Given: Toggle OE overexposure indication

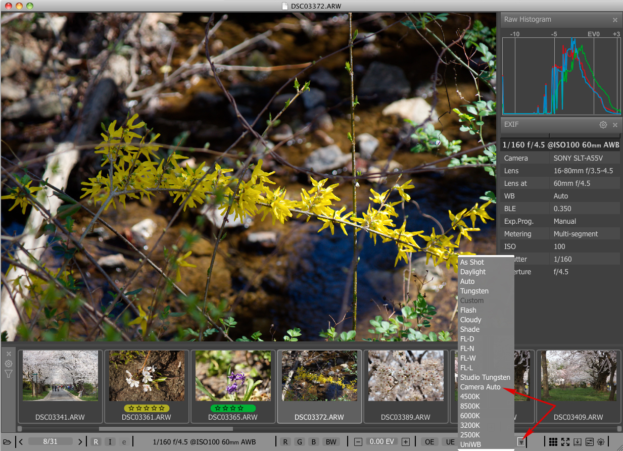Looking at the screenshot, I should click(x=429, y=442).
